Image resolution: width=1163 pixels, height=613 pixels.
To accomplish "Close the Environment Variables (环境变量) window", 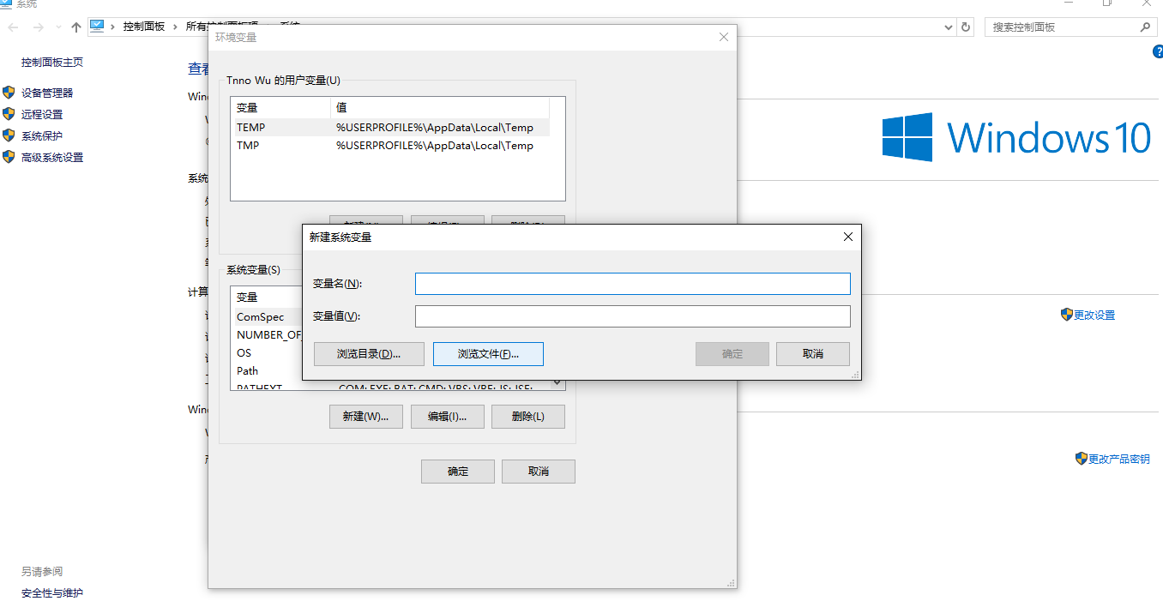I will pos(724,37).
